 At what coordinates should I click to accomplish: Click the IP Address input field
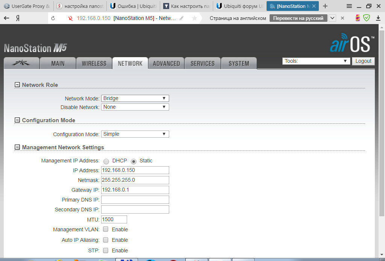(135, 170)
